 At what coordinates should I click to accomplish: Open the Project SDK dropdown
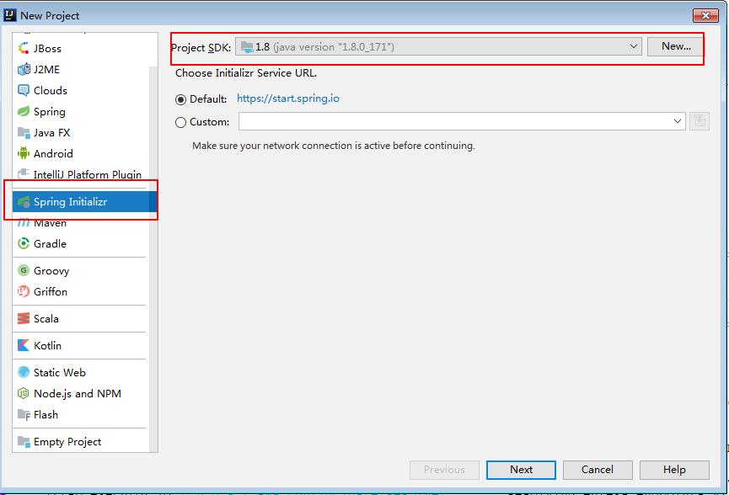coord(438,46)
